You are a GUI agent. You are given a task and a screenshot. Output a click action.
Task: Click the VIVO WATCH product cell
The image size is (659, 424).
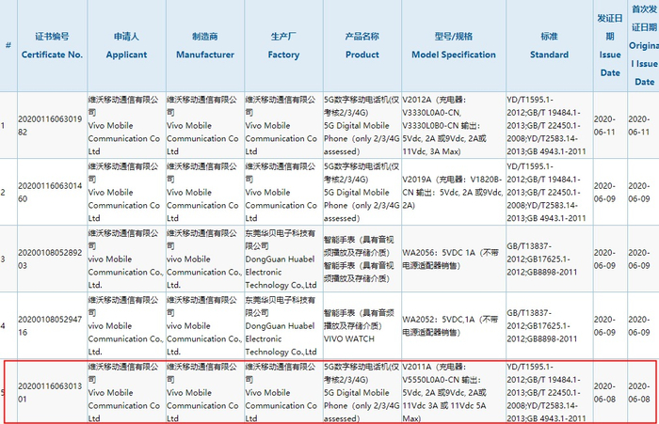pyautogui.click(x=362, y=326)
